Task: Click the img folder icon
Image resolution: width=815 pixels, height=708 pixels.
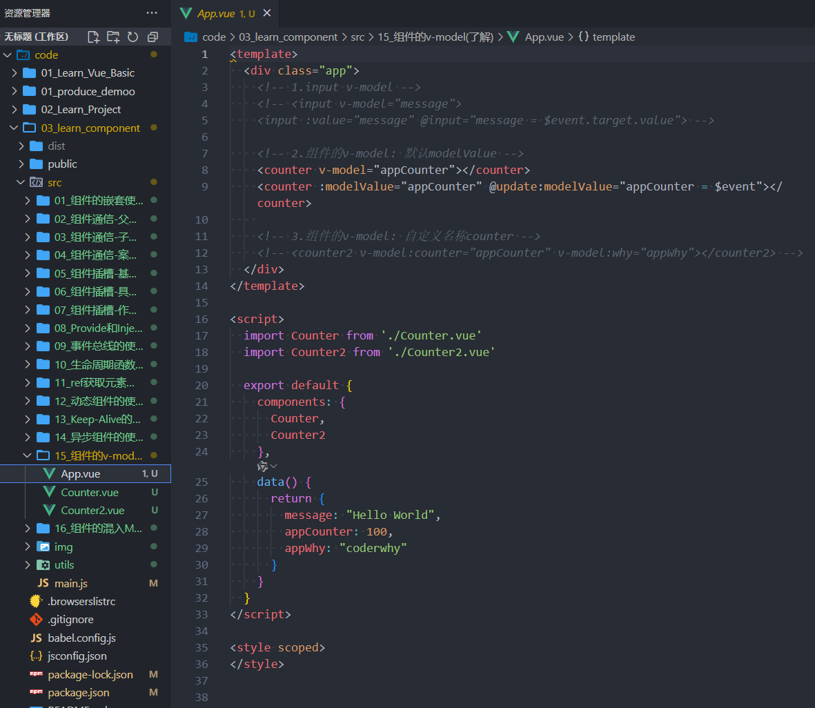Action: (43, 547)
